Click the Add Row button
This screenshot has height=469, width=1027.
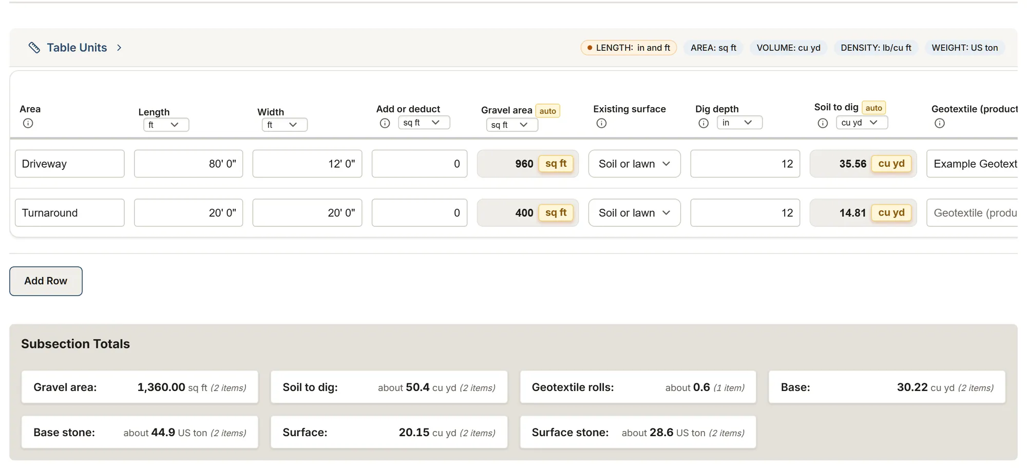tap(46, 281)
